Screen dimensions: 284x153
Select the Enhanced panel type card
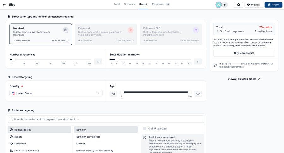(106, 34)
